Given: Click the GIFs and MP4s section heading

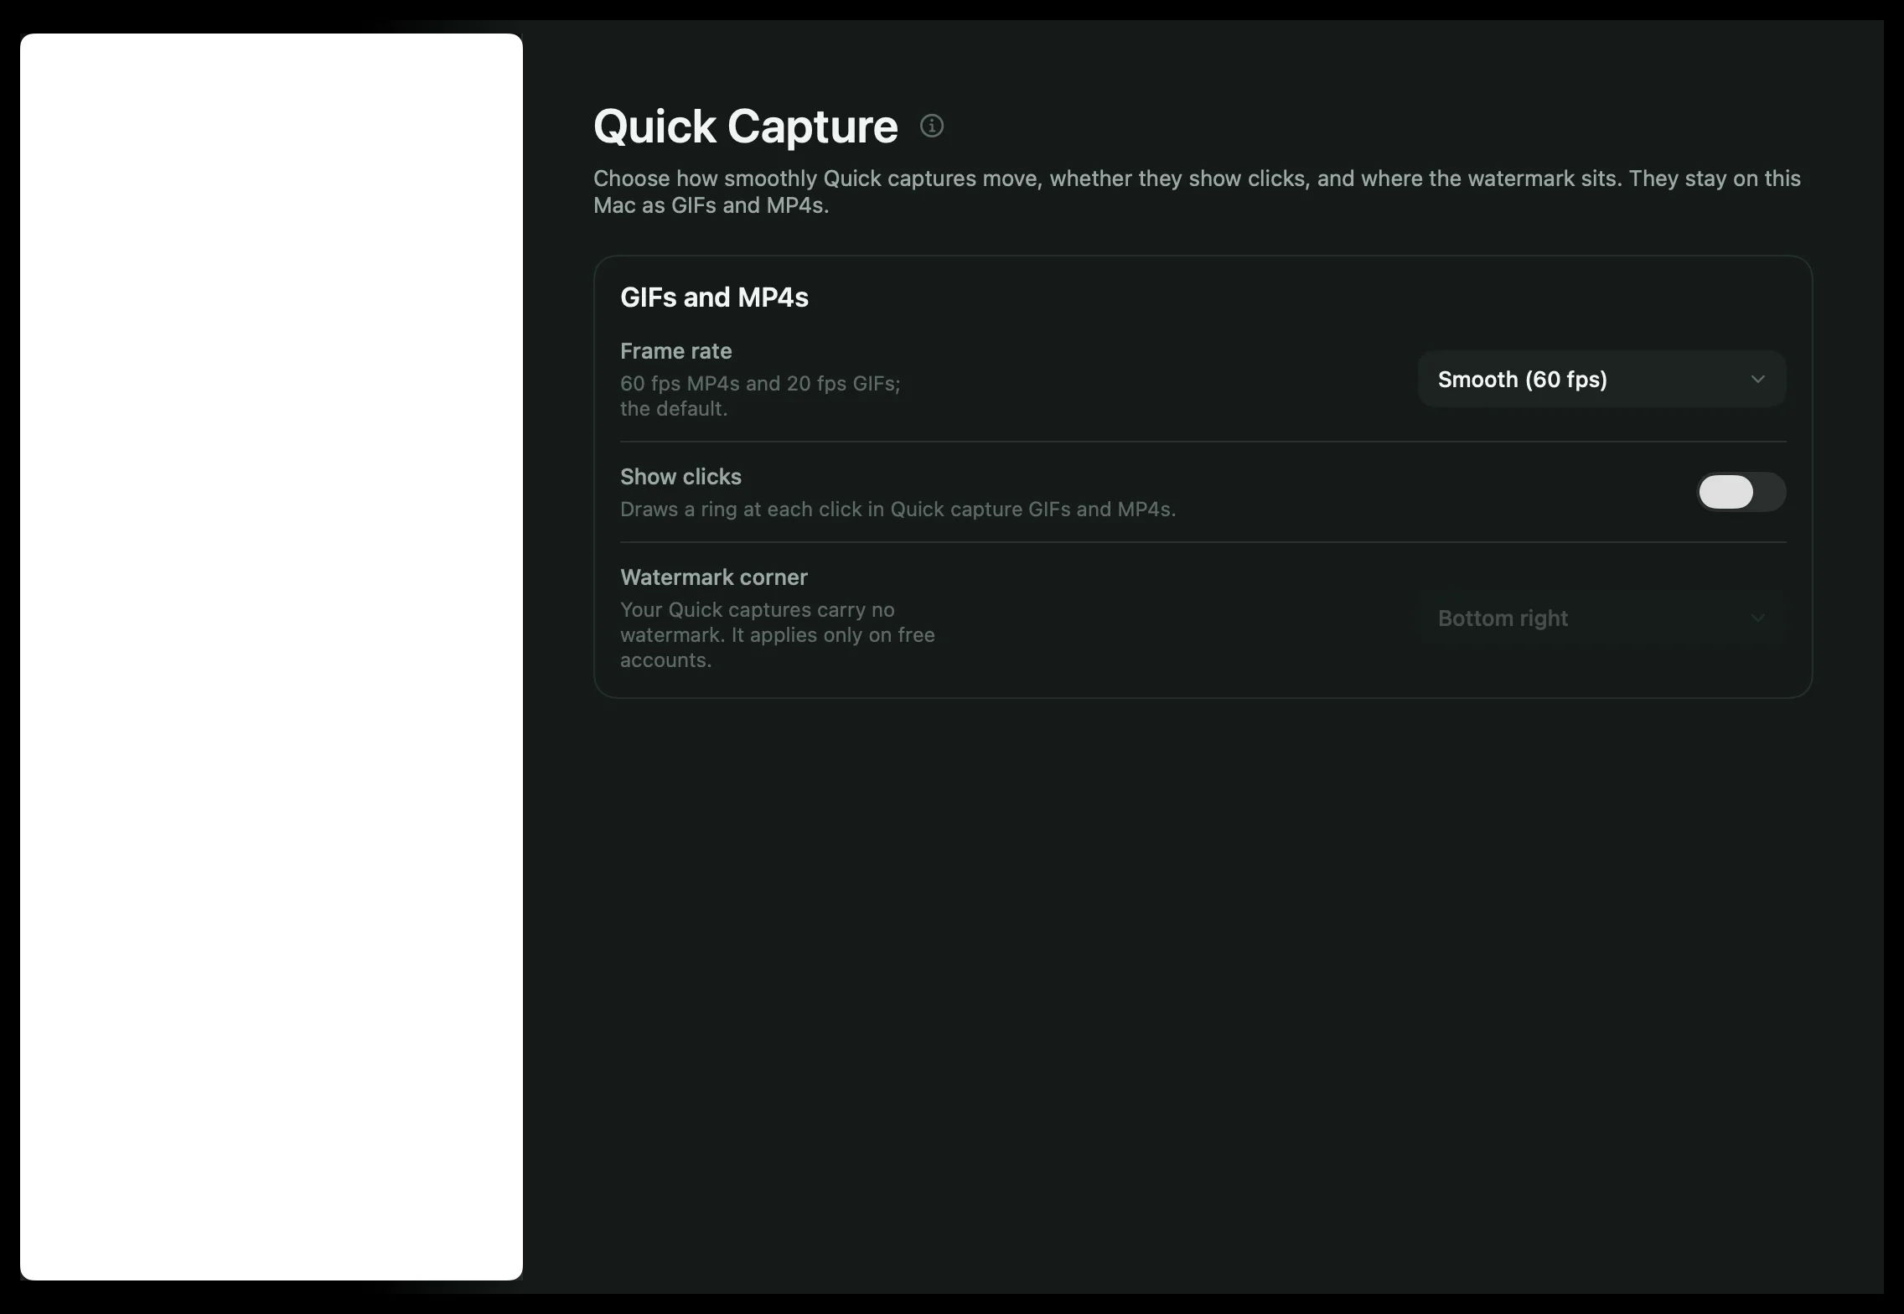Looking at the screenshot, I should coord(714,297).
